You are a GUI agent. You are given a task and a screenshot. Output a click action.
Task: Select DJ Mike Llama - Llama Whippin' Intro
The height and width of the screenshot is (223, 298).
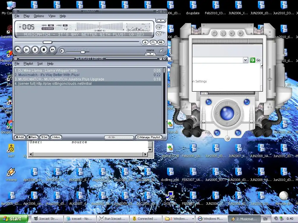click(x=88, y=70)
